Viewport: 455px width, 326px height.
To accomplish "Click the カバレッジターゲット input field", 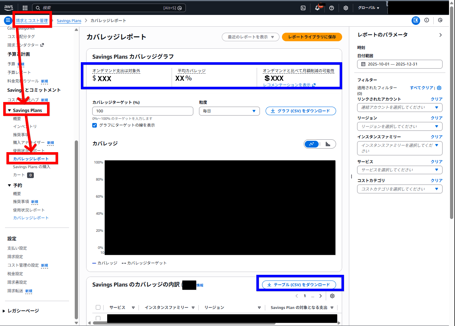I will [x=142, y=111].
